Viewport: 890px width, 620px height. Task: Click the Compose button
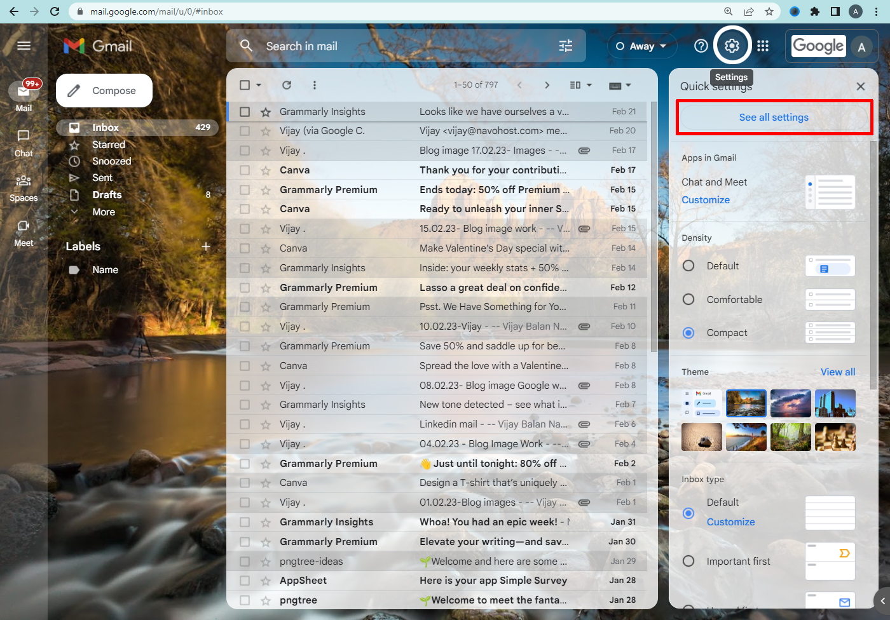104,91
